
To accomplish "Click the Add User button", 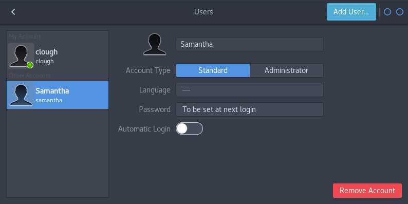I will pos(351,12).
